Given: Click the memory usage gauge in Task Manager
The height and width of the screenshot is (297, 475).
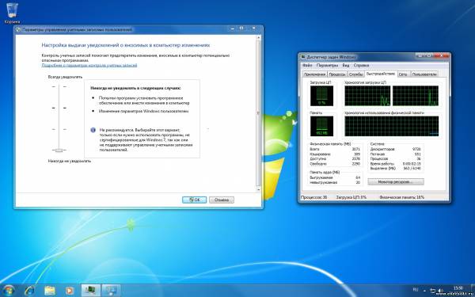Looking at the screenshot, I should (321, 126).
